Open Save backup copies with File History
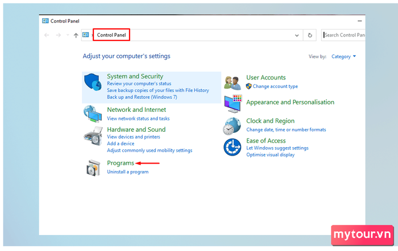This screenshot has width=398, height=251. (x=158, y=90)
